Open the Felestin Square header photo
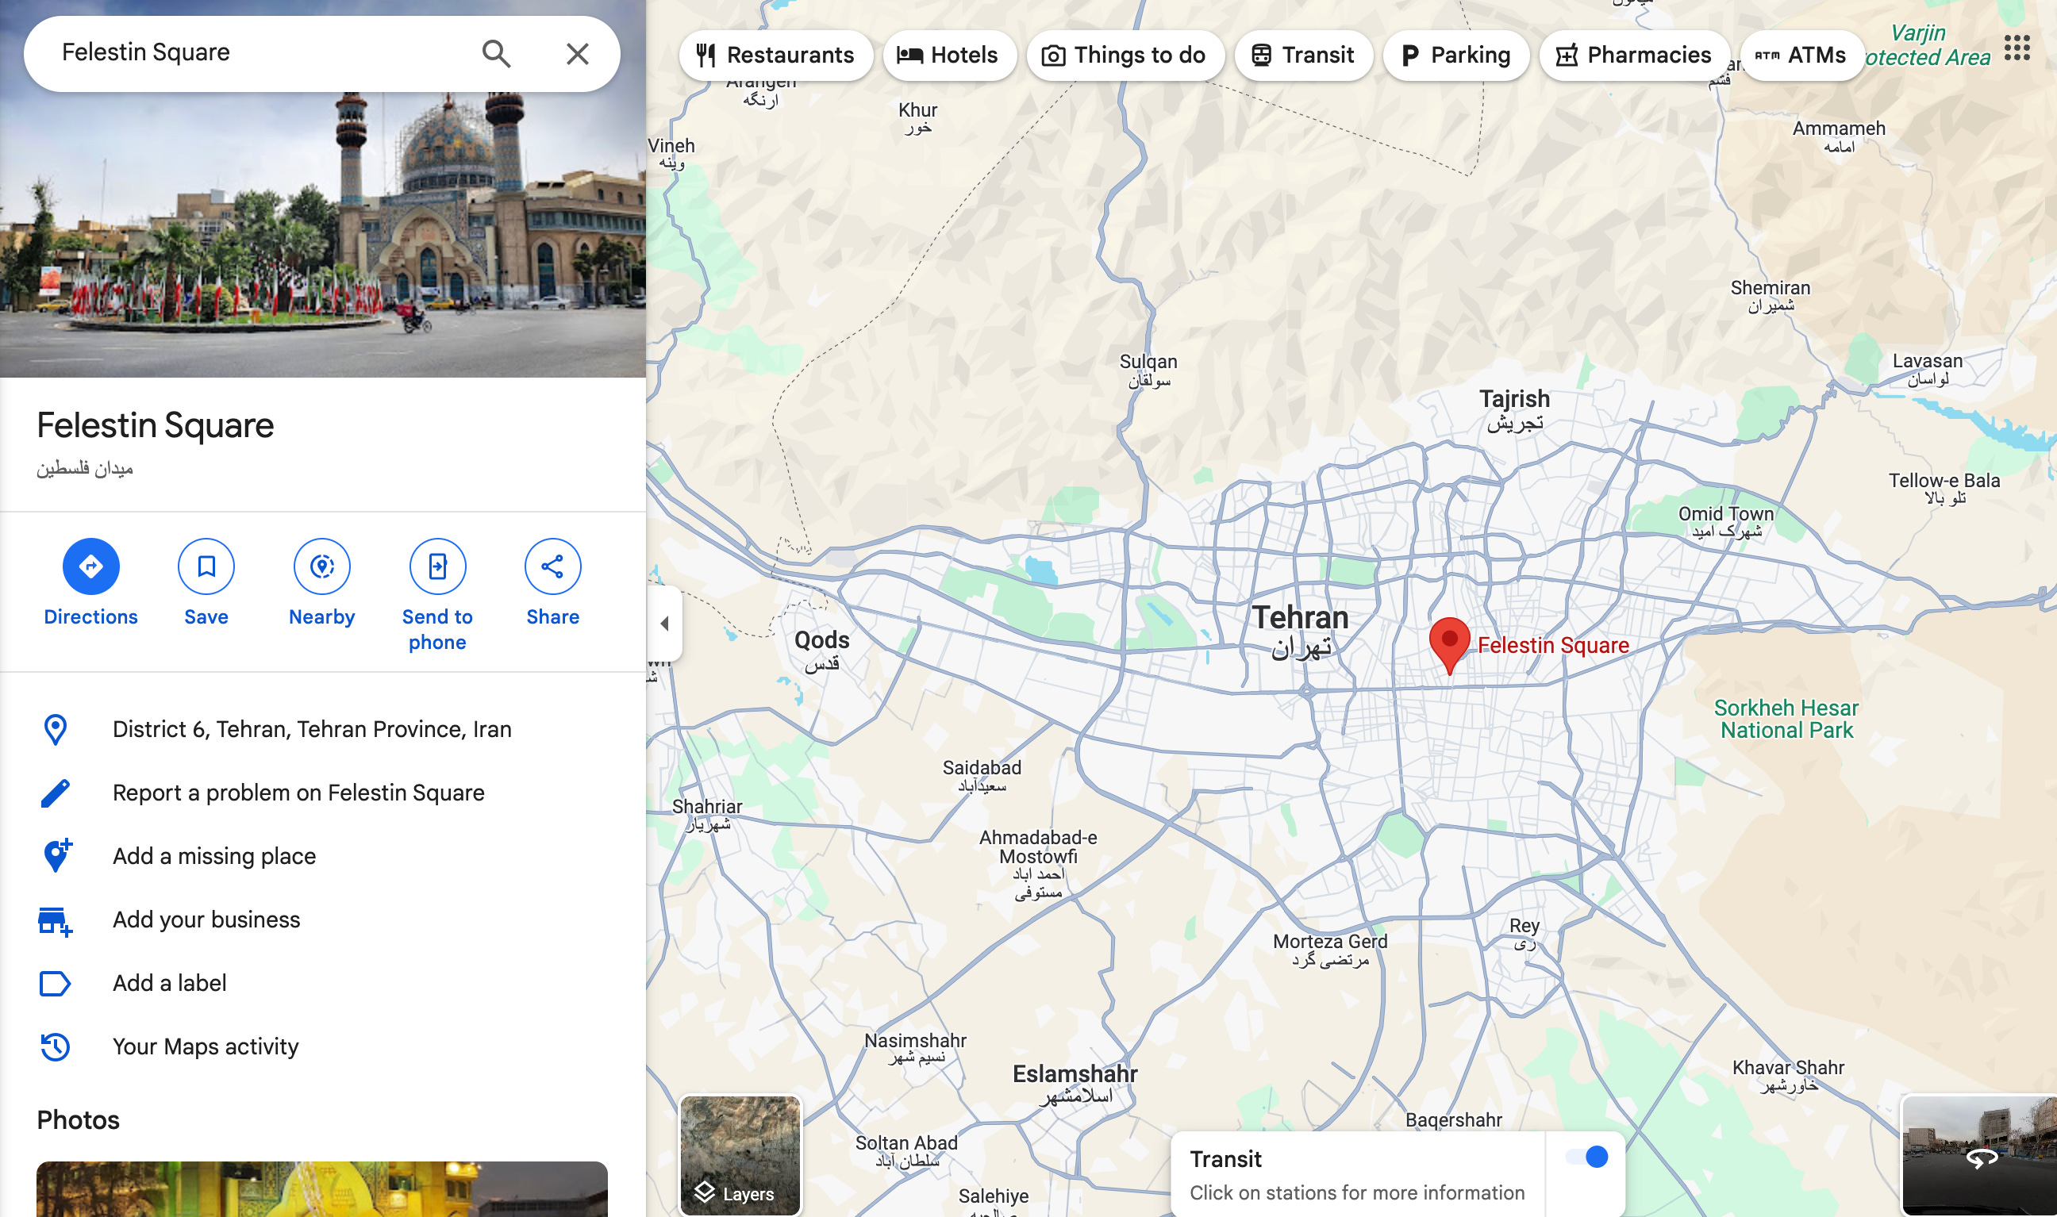The image size is (2057, 1217). pos(323,234)
